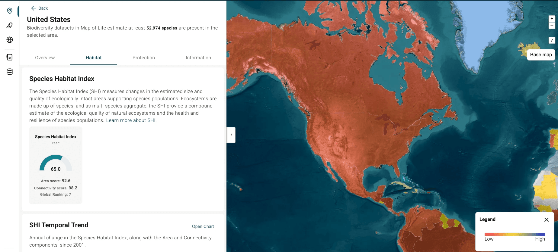The image size is (558, 252).
Task: Open the datasets database icon in sidebar
Action: (9, 72)
